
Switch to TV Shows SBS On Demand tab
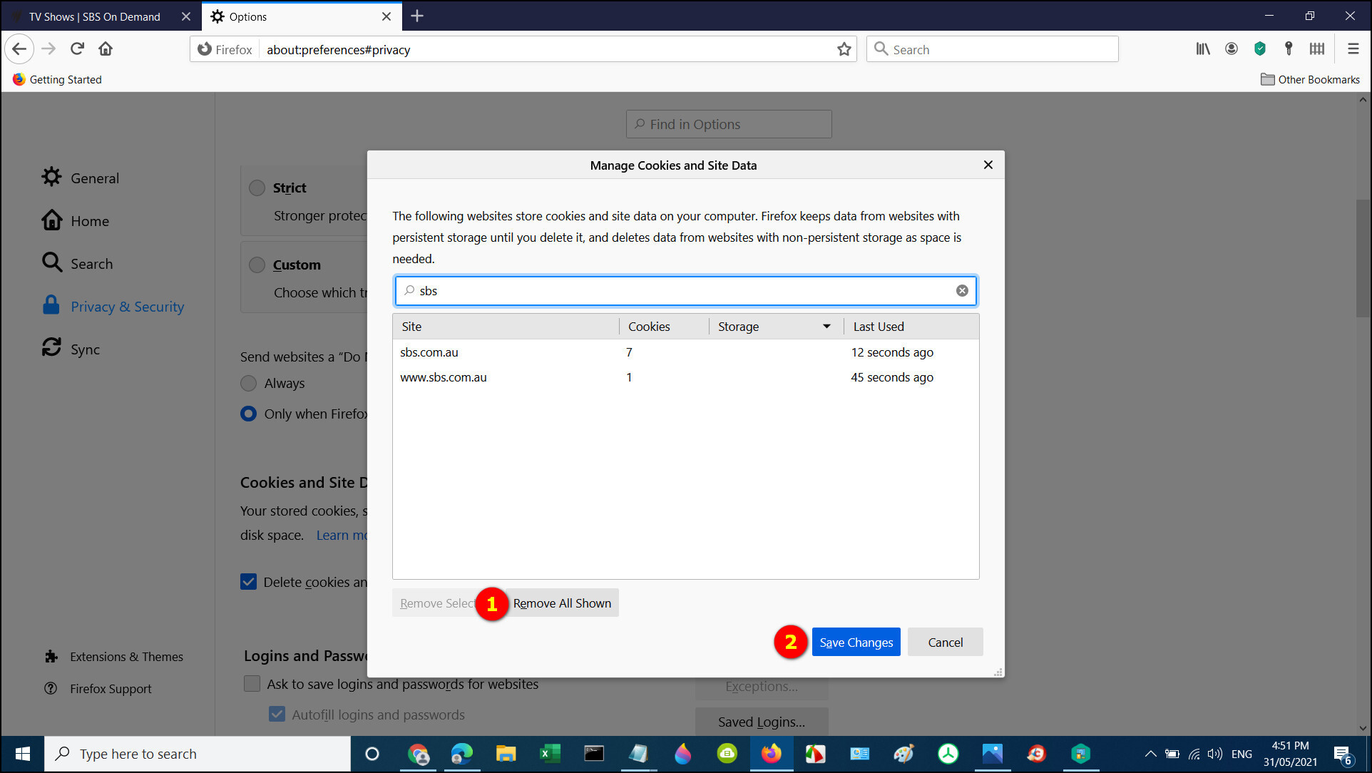[x=95, y=16]
